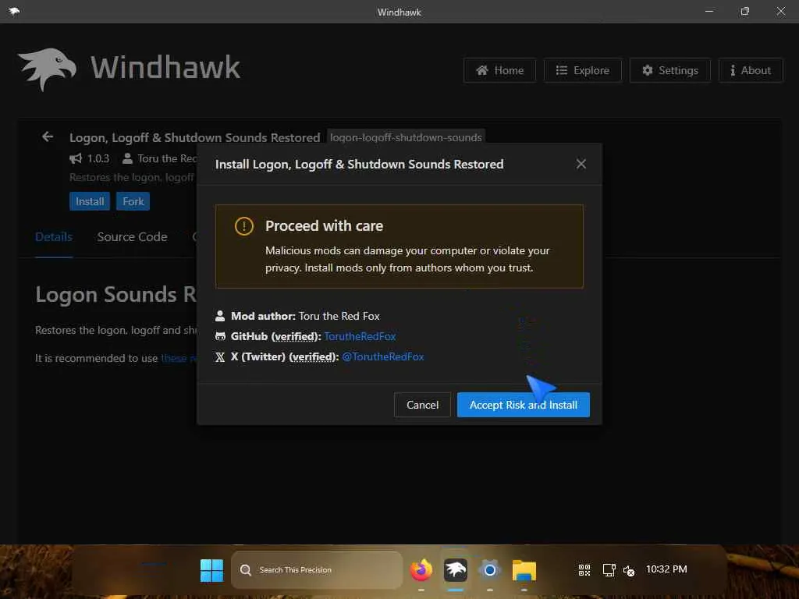Click the GitHub octocat icon

(220, 336)
